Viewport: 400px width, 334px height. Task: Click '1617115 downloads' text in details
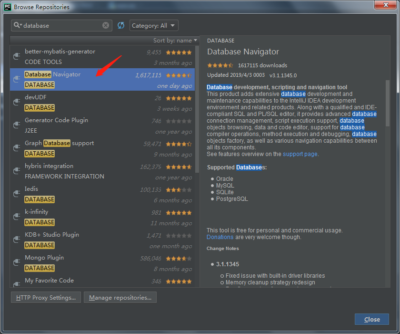click(262, 65)
